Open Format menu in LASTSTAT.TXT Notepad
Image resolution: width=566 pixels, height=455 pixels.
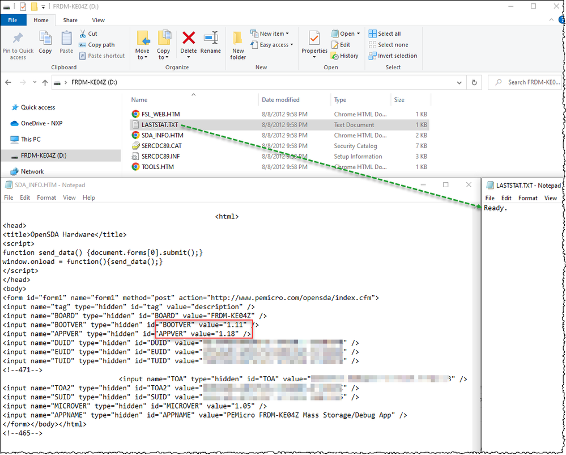[527, 198]
